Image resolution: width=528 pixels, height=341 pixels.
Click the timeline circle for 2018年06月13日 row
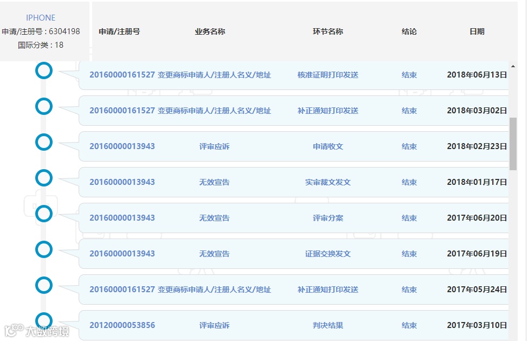44,70
